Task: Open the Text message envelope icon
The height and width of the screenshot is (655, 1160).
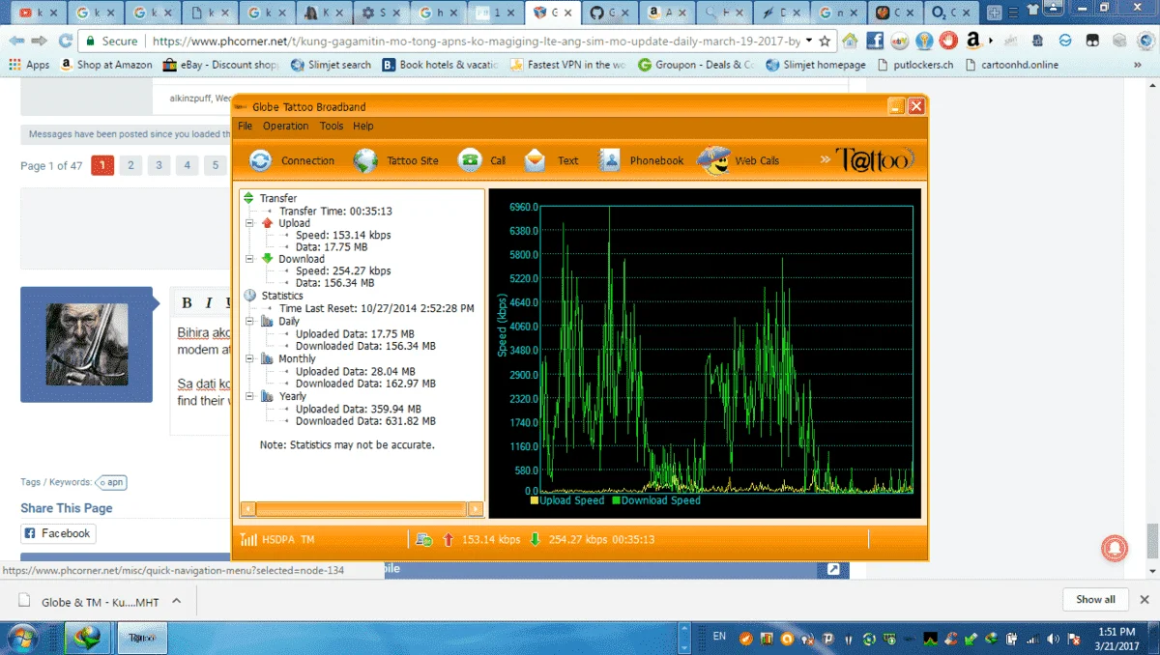Action: 535,160
